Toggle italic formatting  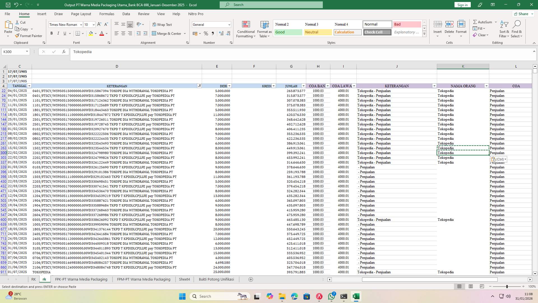[x=58, y=33]
